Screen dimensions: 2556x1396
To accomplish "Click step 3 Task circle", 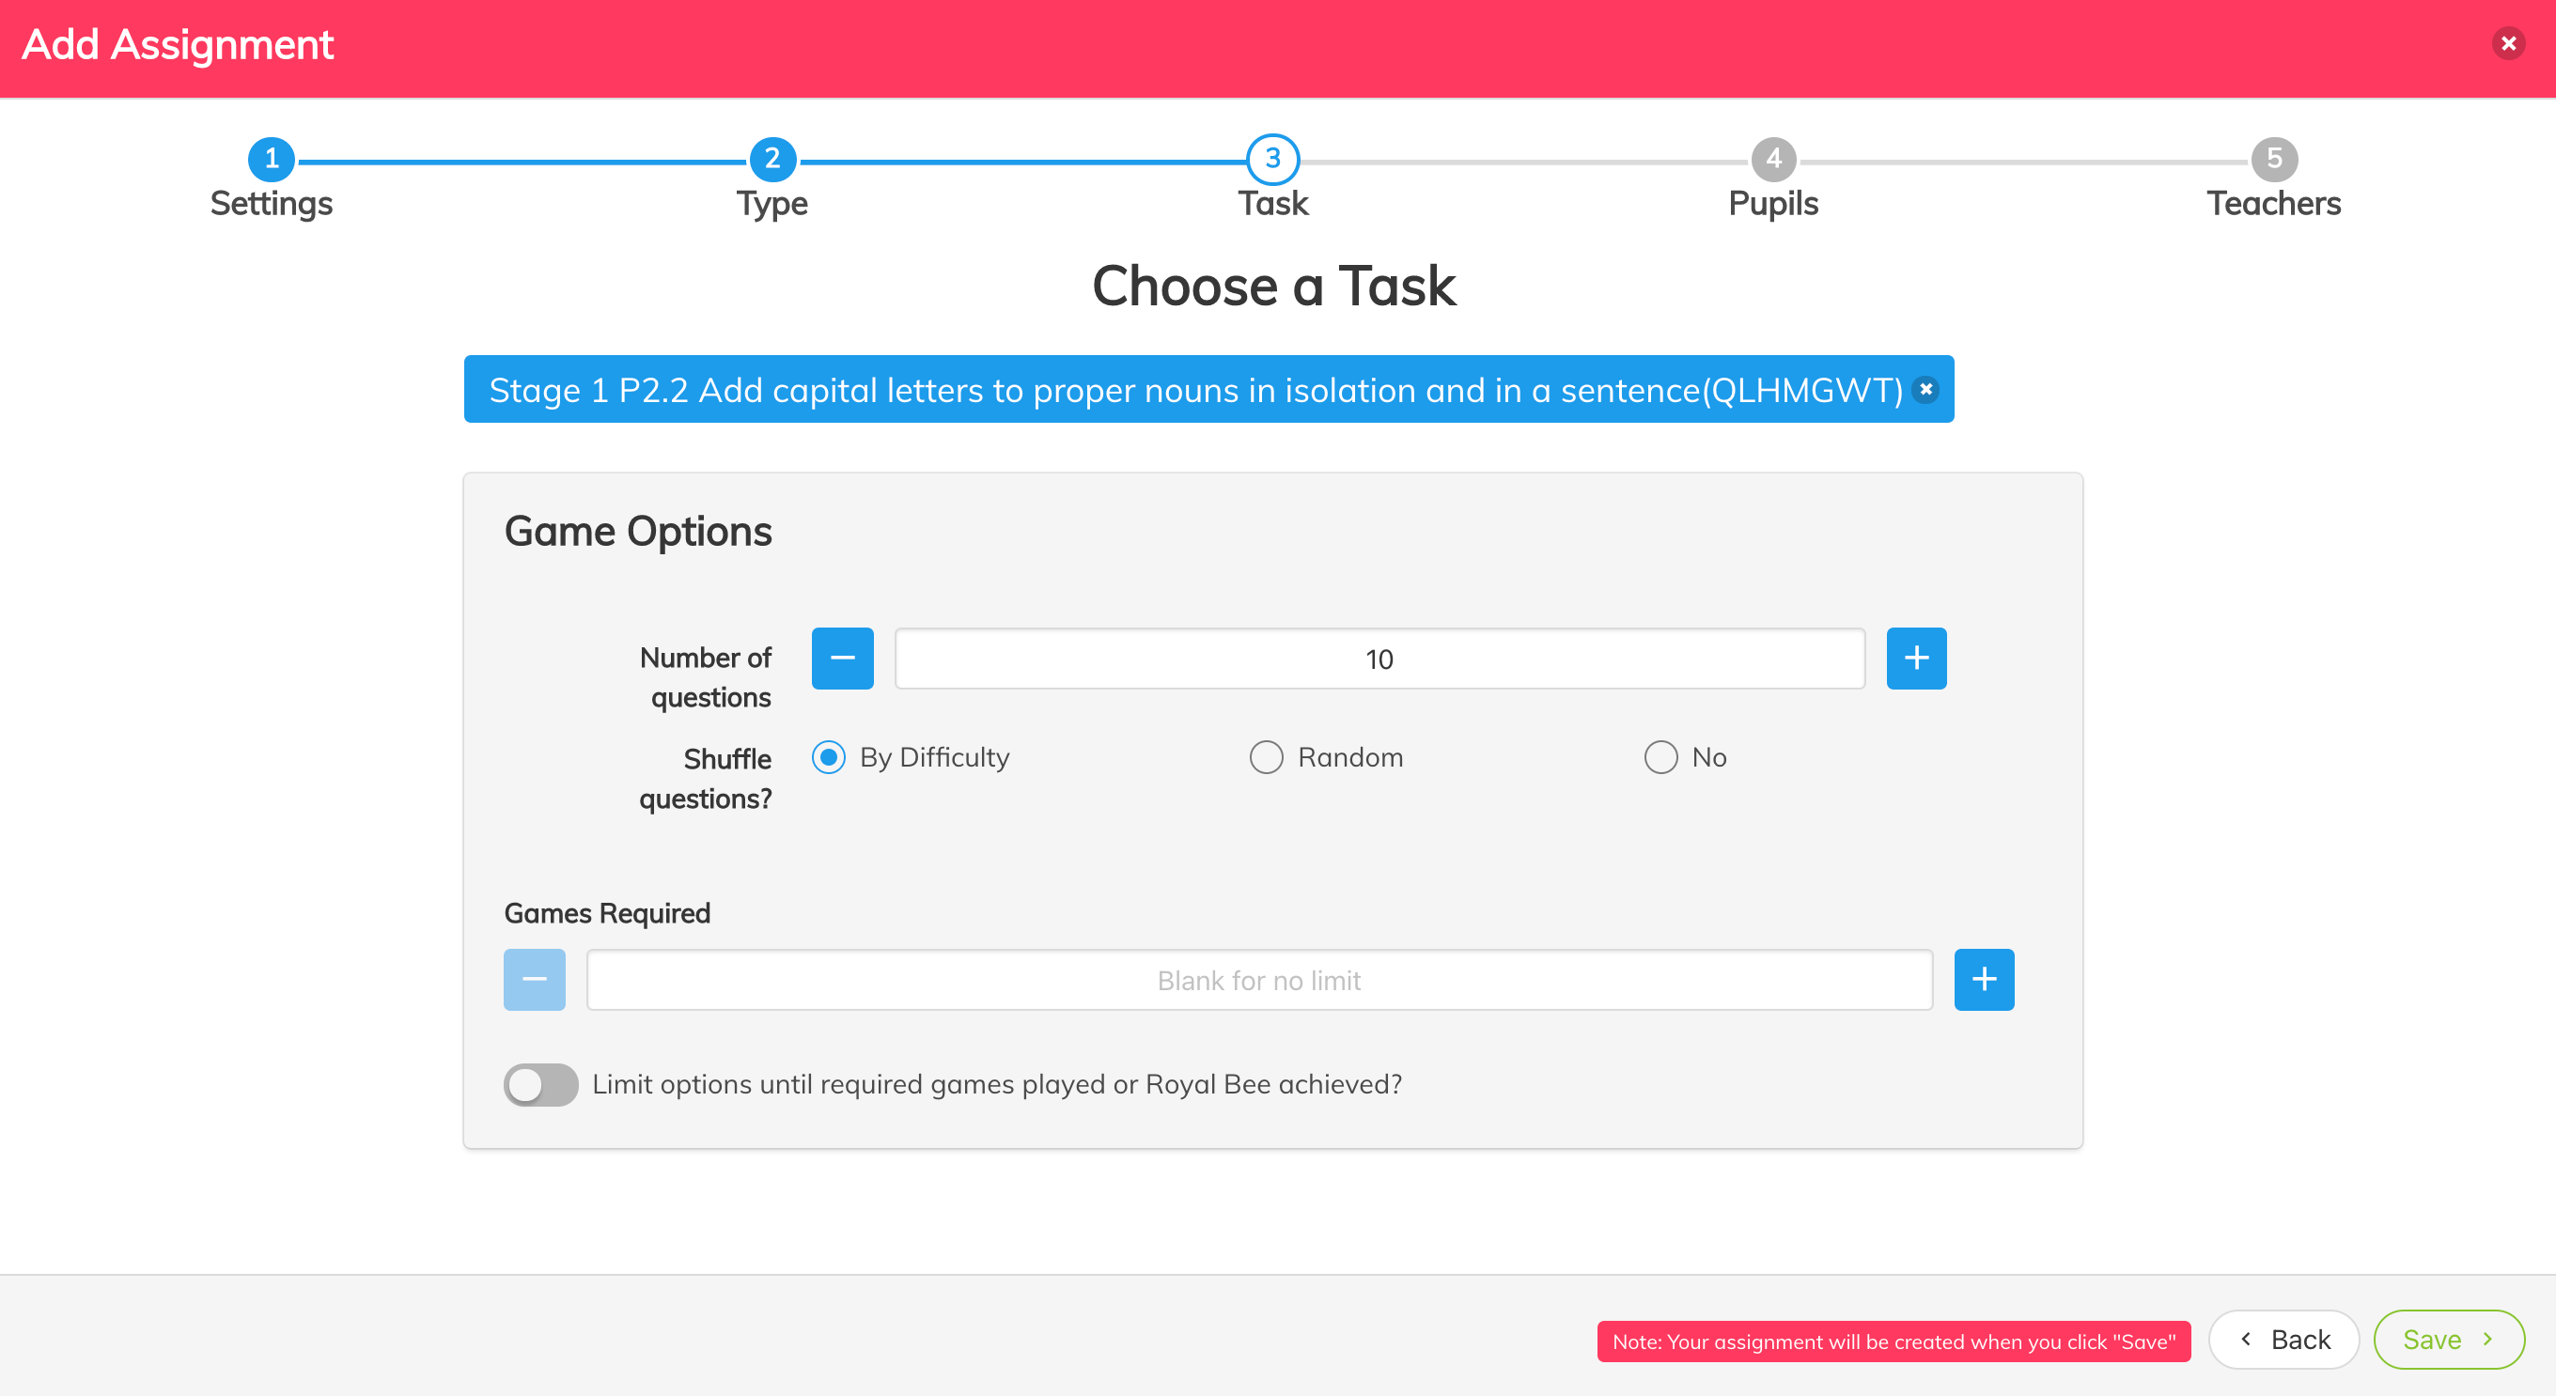I will pos(1272,159).
